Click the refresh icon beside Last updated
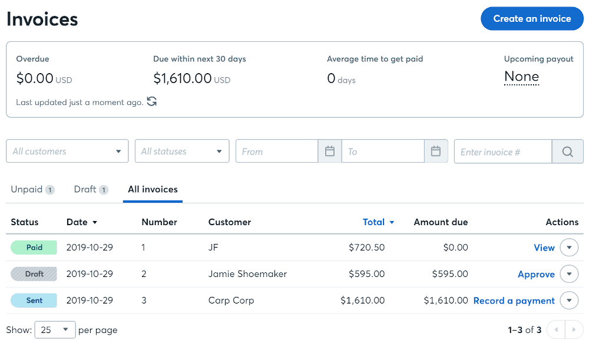589x343 pixels. point(152,101)
